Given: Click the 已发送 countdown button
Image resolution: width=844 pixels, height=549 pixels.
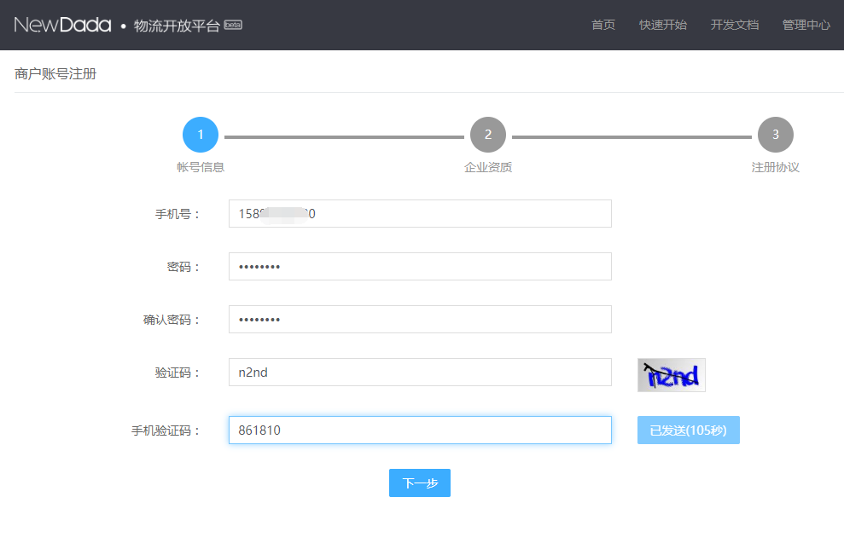Looking at the screenshot, I should 688,431.
